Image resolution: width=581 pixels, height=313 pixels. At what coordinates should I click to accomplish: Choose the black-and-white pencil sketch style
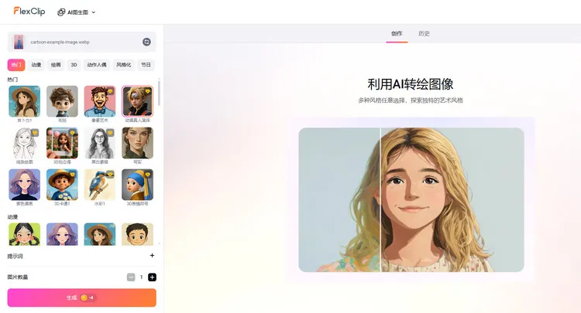click(x=100, y=144)
